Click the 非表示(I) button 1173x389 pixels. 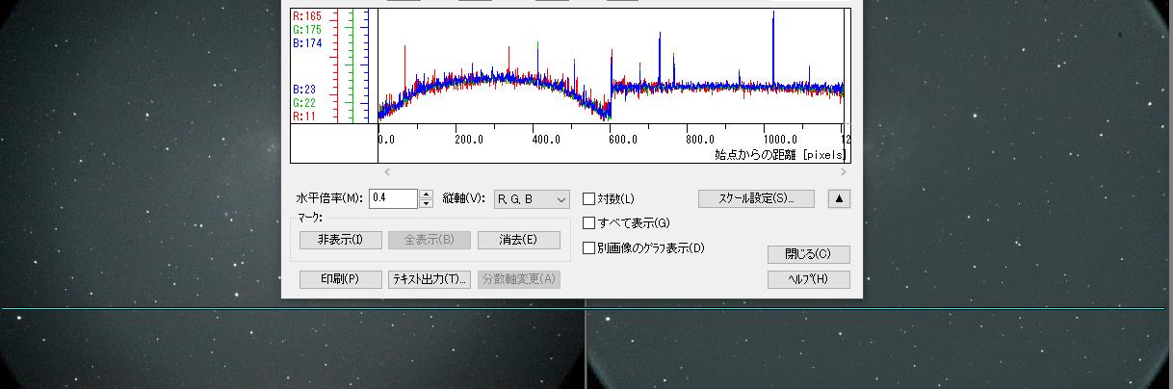coord(341,240)
